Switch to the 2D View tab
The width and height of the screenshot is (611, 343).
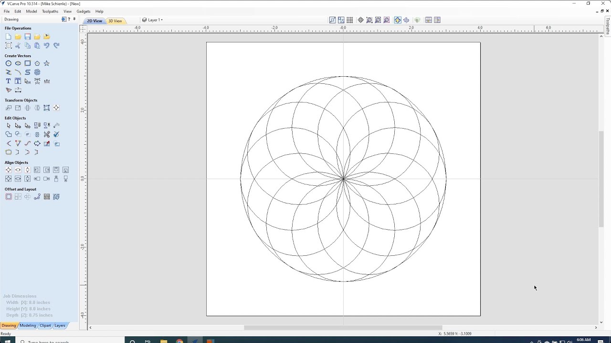point(95,21)
